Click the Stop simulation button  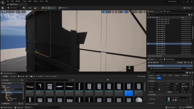[49, 8]
